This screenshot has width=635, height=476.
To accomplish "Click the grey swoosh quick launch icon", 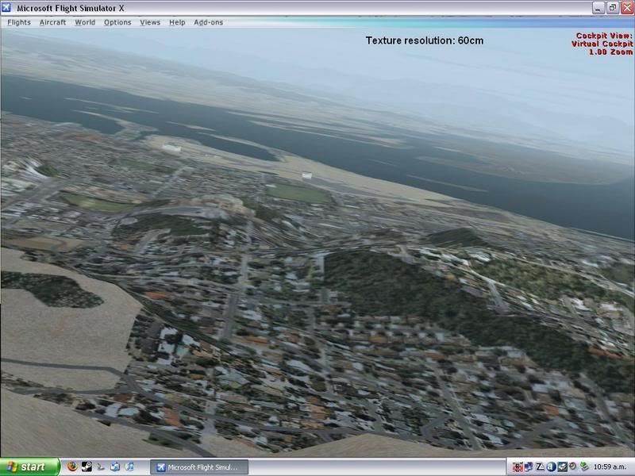I will tap(100, 466).
